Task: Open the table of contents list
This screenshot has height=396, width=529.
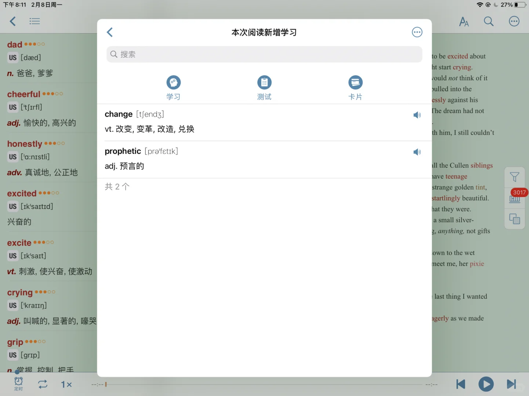Action: (35, 21)
